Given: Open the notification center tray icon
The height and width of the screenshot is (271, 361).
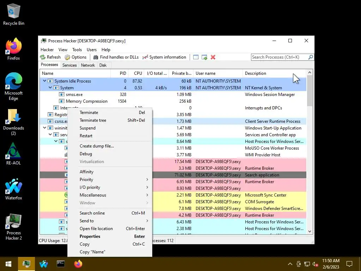Looking at the screenshot, I should [349, 264].
